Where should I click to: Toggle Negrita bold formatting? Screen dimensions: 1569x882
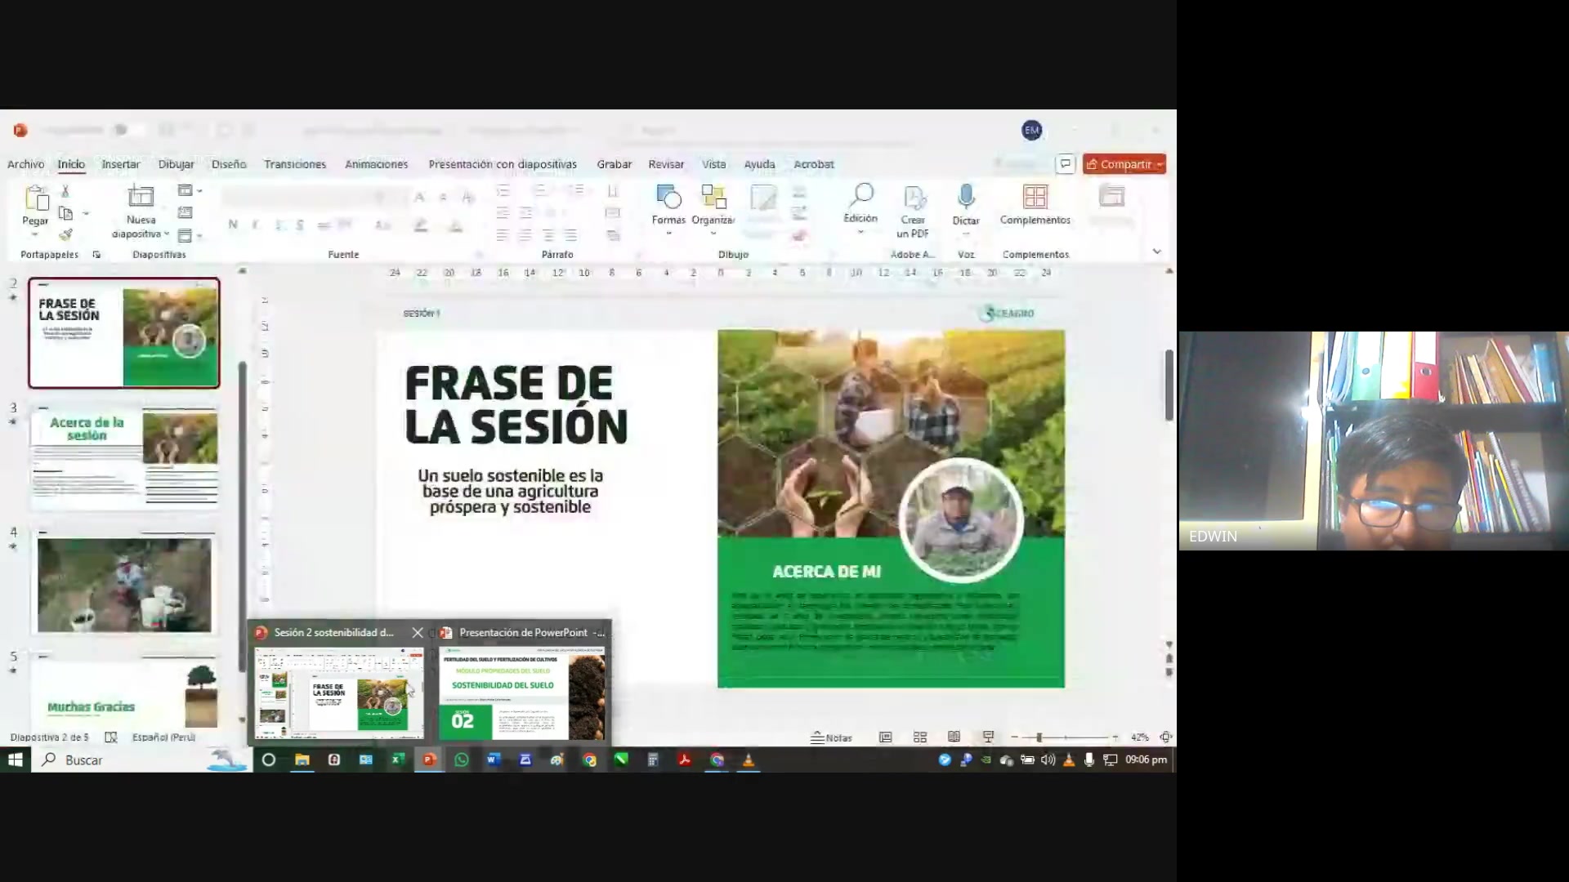tap(233, 225)
